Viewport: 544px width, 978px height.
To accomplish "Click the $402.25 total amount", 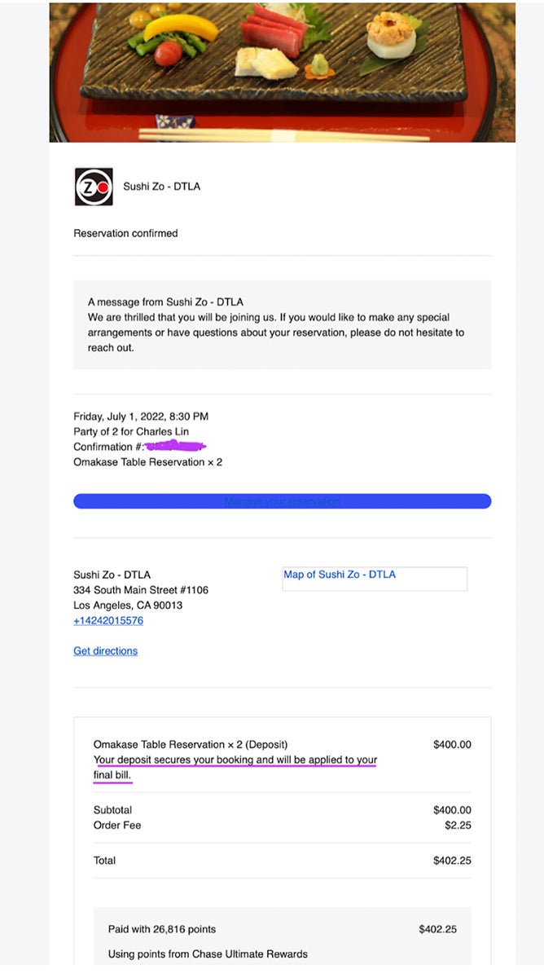I will coord(454,861).
